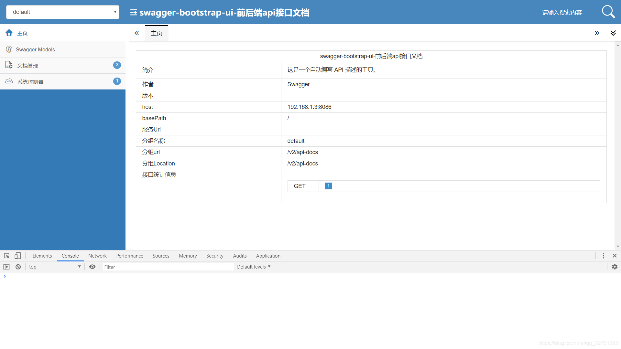Click the badge 1 on 系统控制器
The width and height of the screenshot is (621, 349).
117,81
